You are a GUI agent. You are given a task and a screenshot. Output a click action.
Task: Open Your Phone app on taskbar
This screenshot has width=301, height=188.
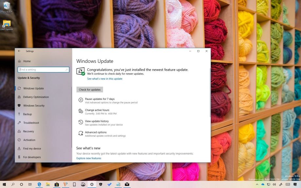point(74,184)
